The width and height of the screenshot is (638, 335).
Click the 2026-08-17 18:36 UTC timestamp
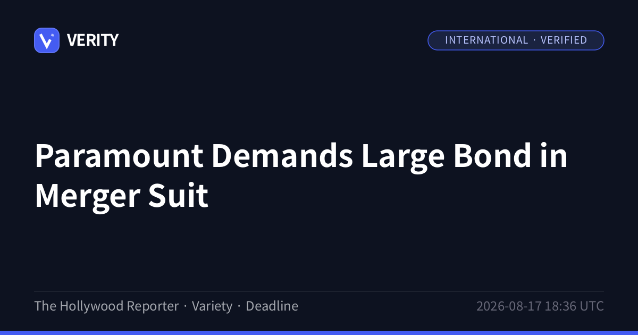tap(540, 306)
